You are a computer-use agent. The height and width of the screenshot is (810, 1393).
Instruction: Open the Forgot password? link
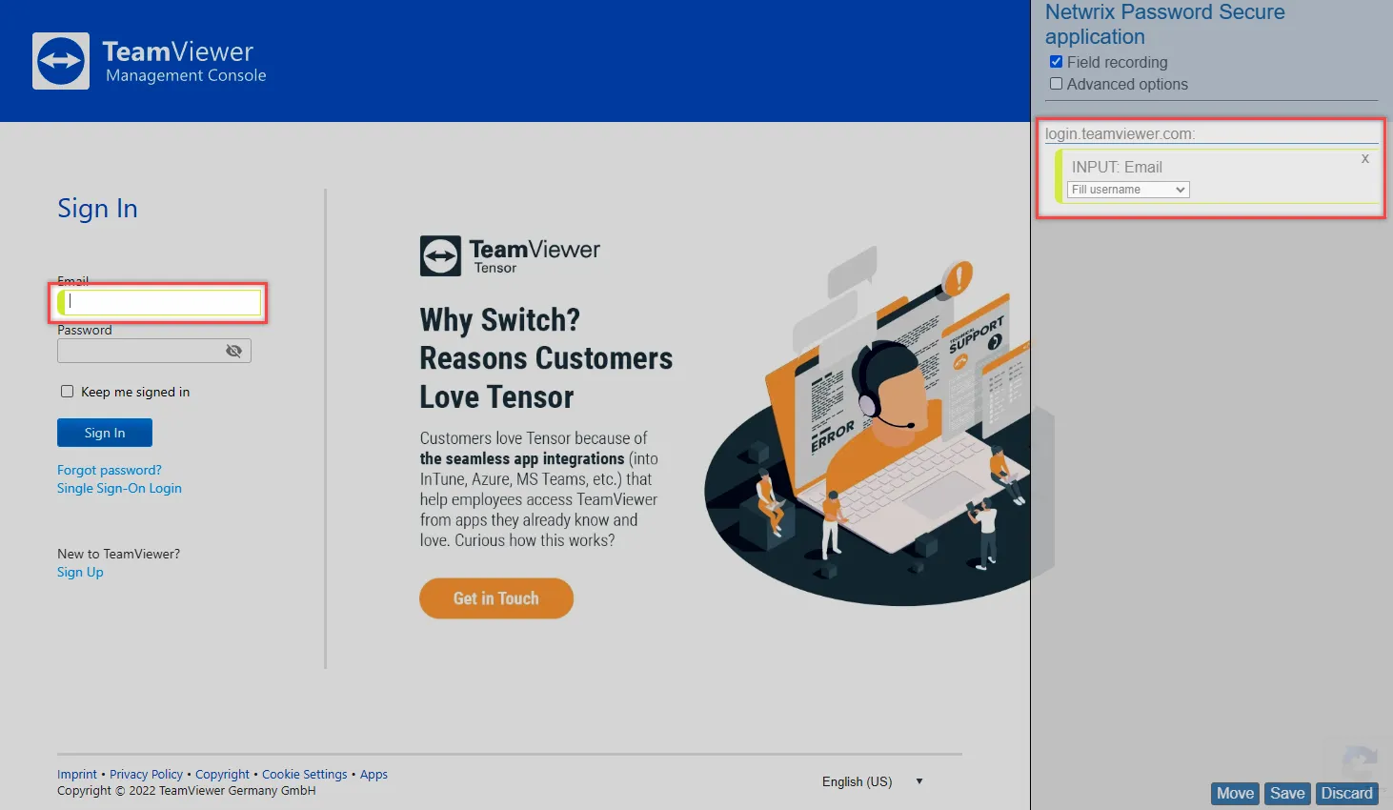[x=110, y=470]
